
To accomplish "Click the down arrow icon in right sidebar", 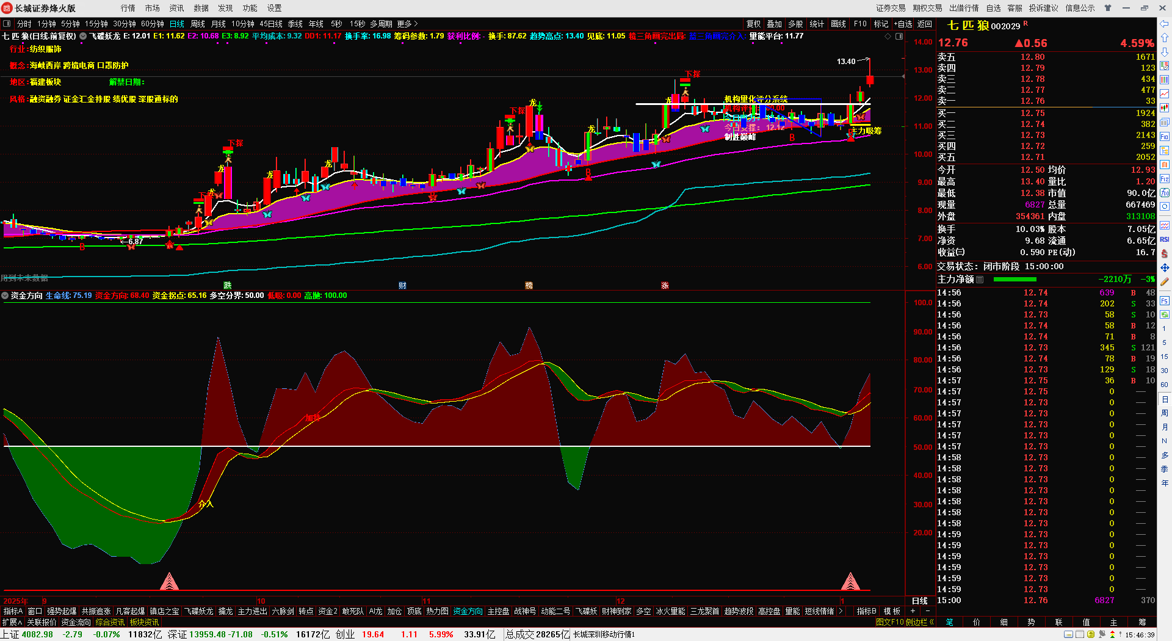I will tap(1165, 52).
